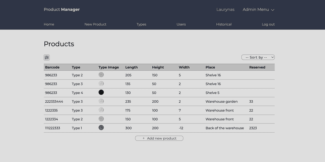View the Historical records page
Screen dimensions: 325x162
click(224, 24)
